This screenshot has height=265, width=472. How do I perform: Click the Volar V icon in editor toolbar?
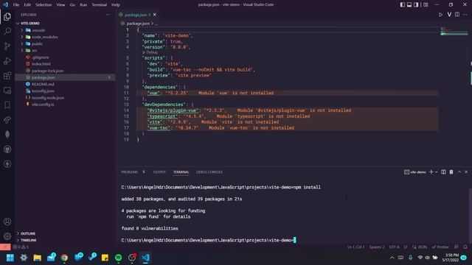[449, 15]
